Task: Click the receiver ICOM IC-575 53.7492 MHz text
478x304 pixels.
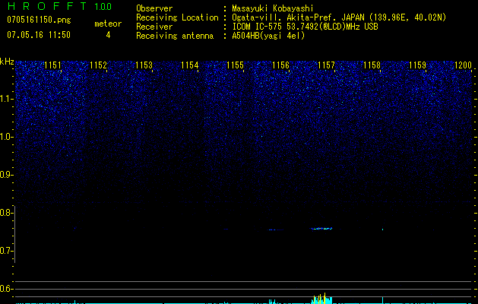Action: (305, 27)
